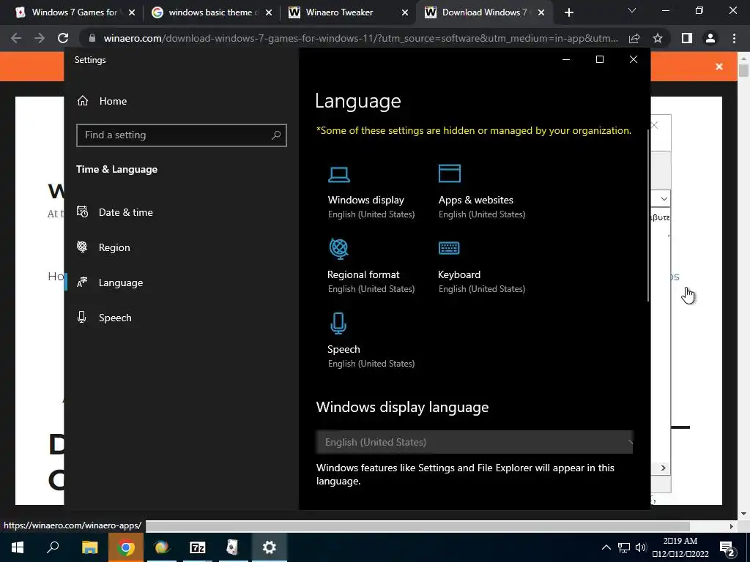
Task: Dismiss the orange banner with X
Action: point(719,67)
